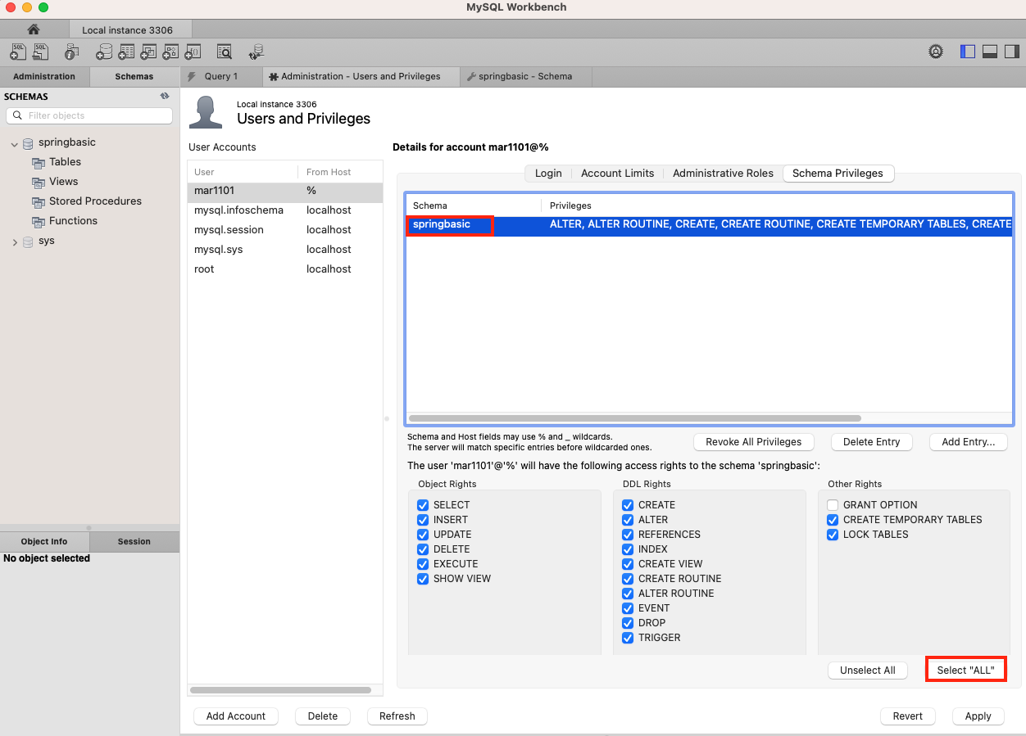This screenshot has width=1026, height=736.
Task: Create a new schema icon
Action: click(104, 52)
